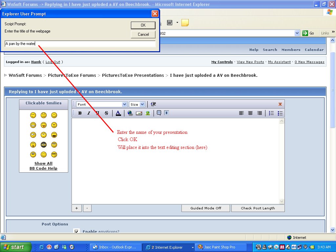Open the Hawk user profile link

(x=36, y=62)
